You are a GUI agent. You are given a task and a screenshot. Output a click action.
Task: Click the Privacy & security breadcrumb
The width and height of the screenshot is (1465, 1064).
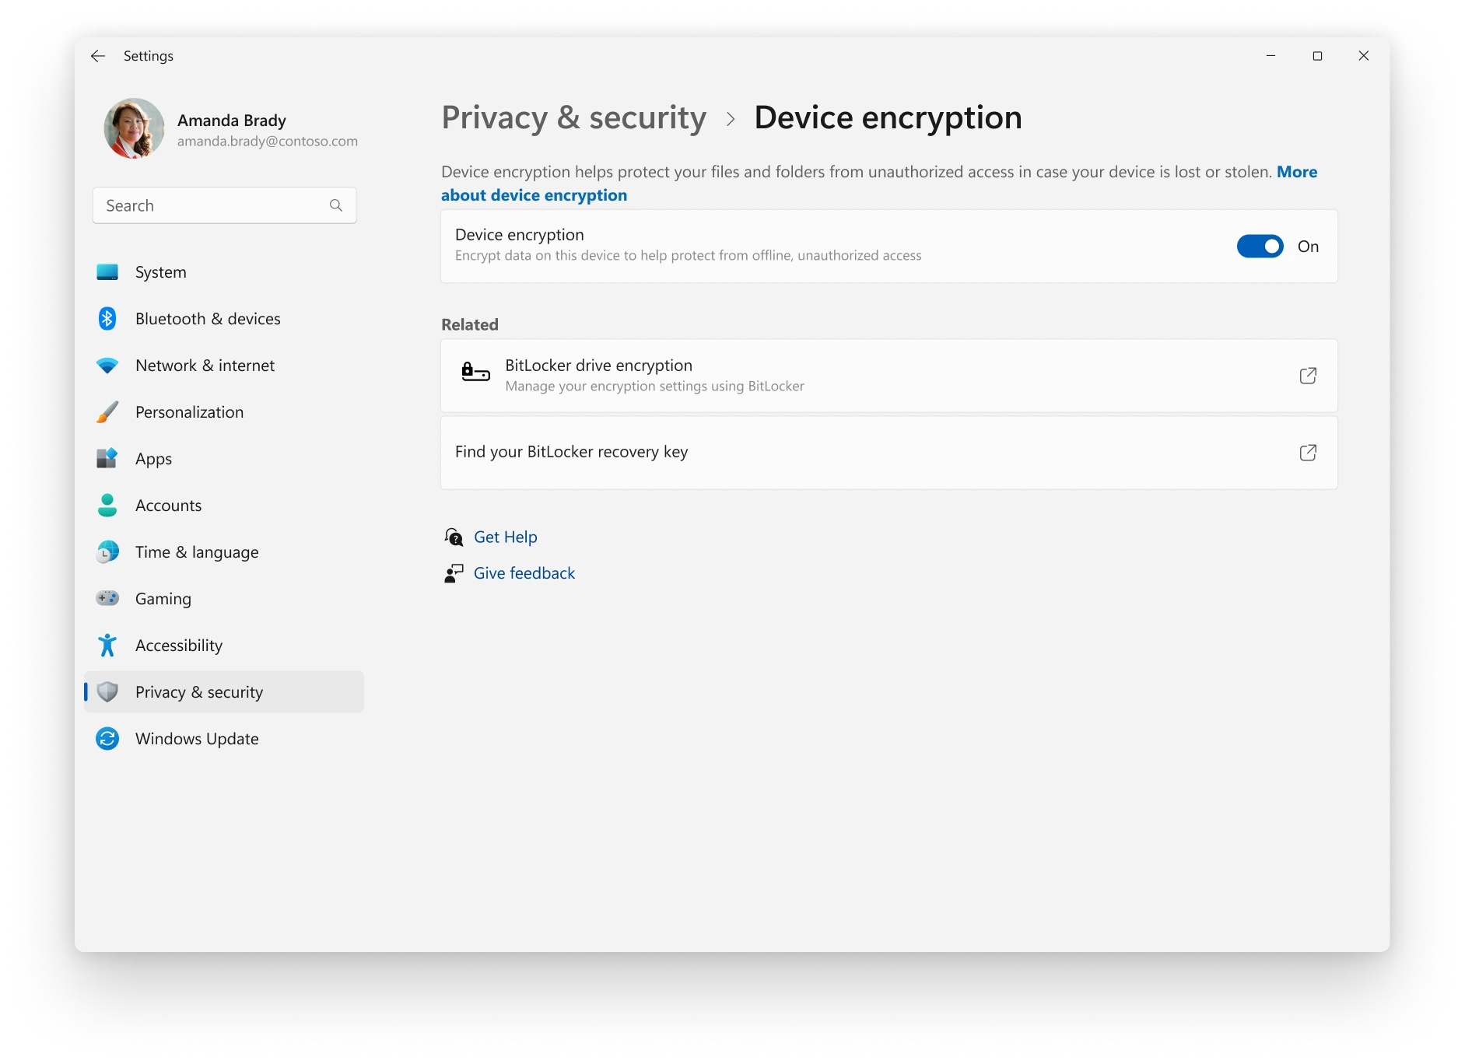point(574,117)
